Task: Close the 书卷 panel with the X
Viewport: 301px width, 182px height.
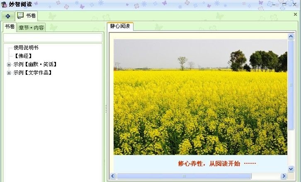Action: pos(295,15)
